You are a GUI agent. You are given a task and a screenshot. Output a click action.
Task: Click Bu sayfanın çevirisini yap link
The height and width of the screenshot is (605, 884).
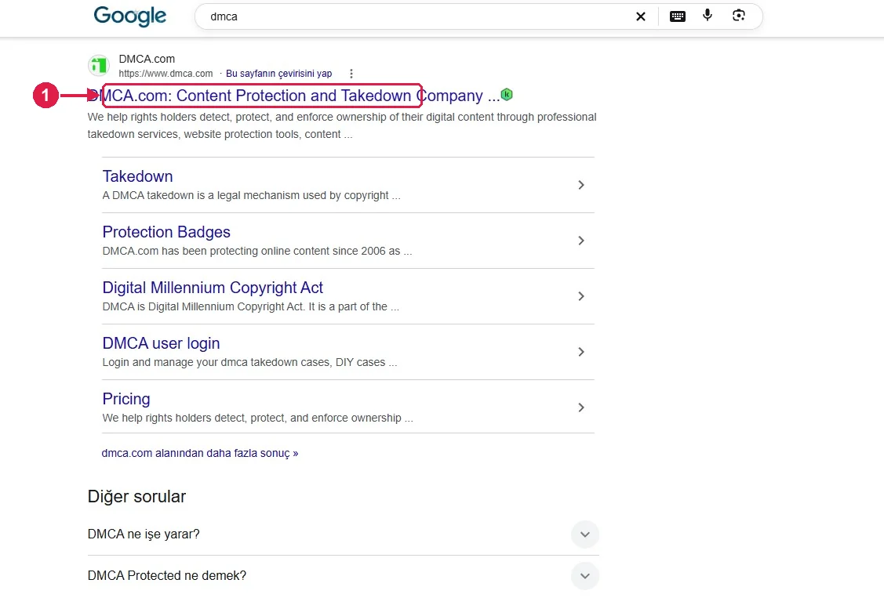278,74
